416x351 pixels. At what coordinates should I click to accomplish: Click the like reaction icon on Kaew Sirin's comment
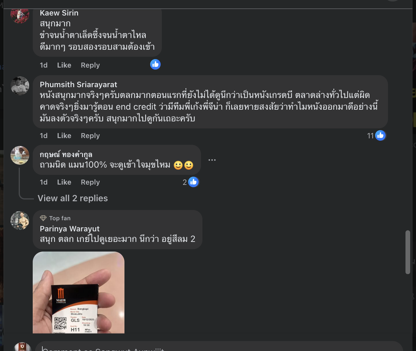coord(155,64)
